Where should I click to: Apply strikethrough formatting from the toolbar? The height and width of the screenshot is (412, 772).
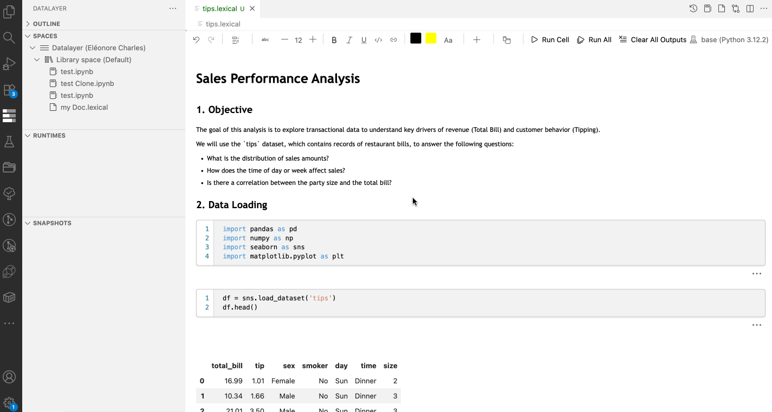(265, 39)
